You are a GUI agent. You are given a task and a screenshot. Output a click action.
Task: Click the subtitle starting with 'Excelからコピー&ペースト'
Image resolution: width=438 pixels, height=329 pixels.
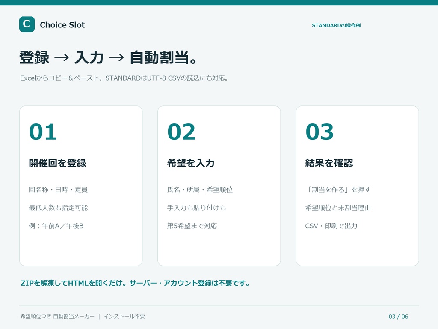(x=124, y=78)
